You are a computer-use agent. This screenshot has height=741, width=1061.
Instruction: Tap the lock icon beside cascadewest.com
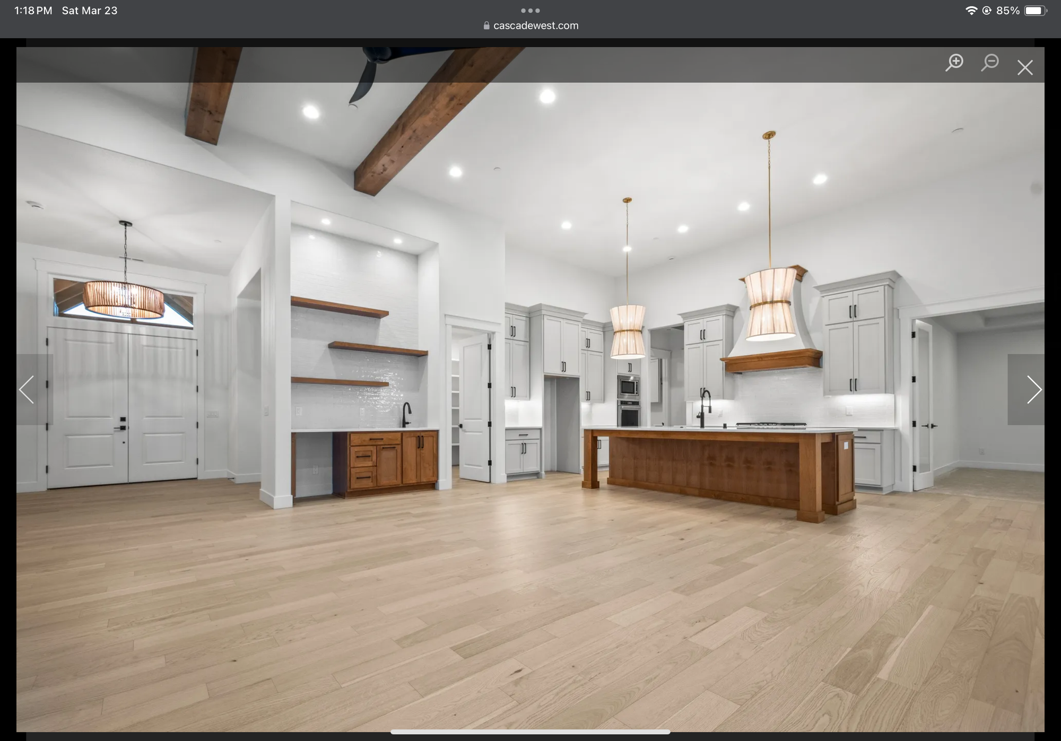pyautogui.click(x=486, y=25)
